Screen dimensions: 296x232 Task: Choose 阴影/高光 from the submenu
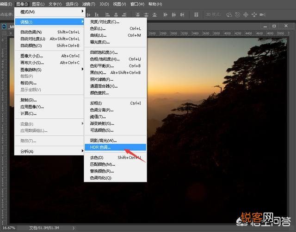(x=103, y=141)
